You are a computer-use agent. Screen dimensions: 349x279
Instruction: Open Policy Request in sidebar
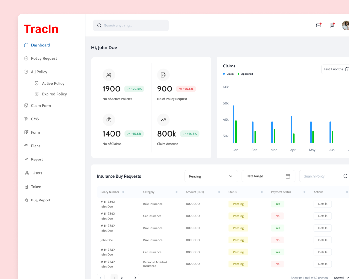[x=40, y=58]
